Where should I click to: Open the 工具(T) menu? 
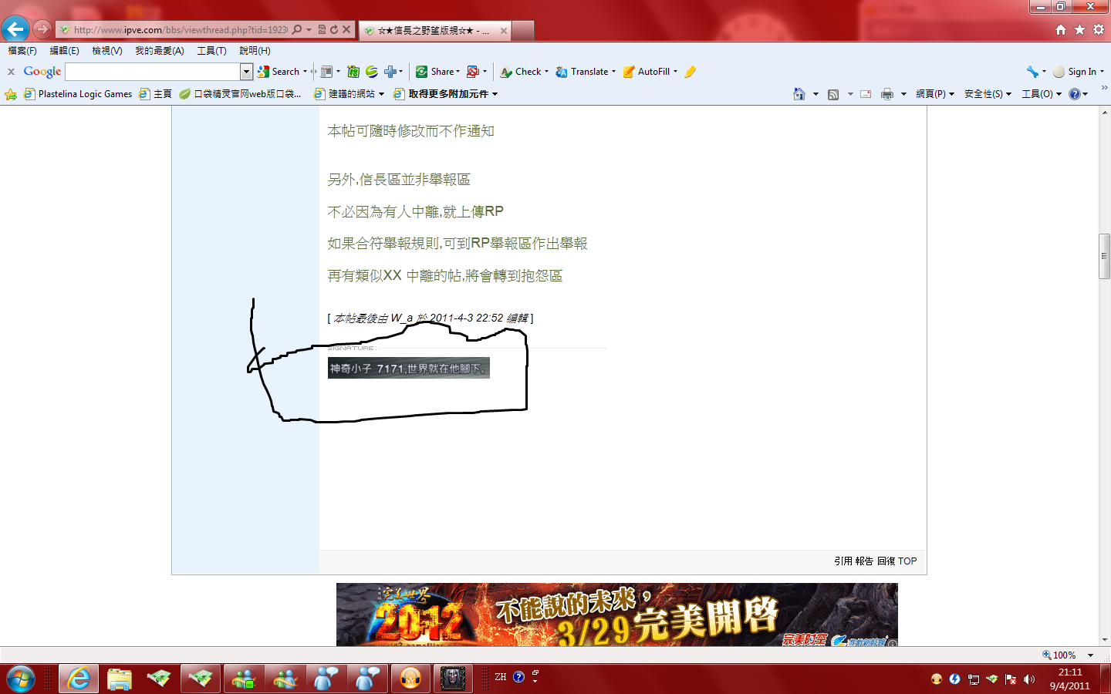pyautogui.click(x=211, y=51)
